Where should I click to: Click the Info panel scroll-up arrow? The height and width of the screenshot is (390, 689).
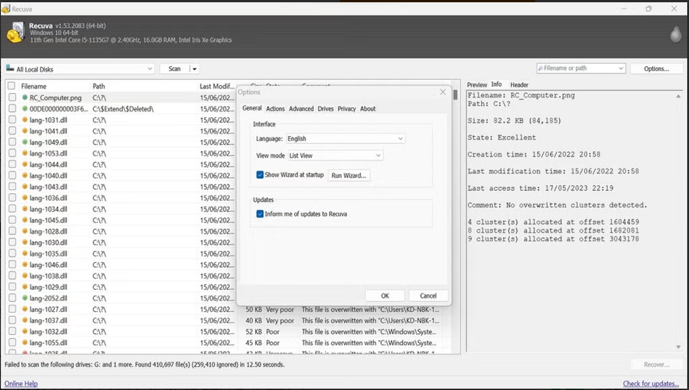678,96
